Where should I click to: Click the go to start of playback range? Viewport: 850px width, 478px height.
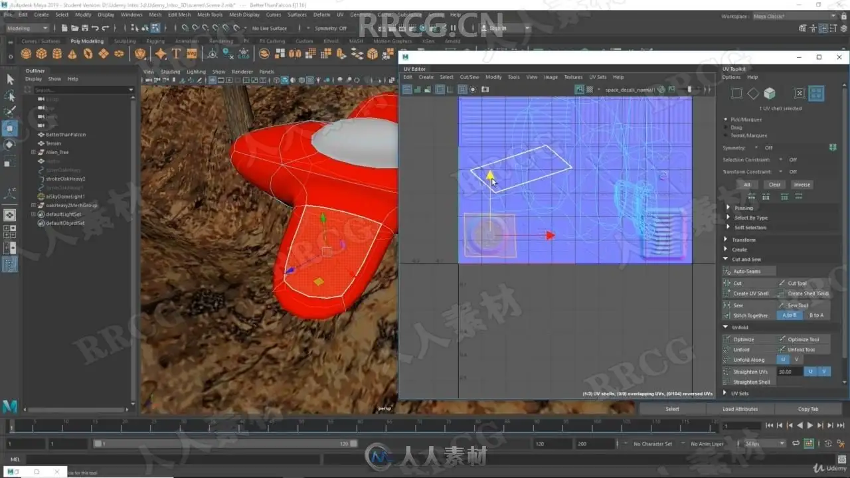pos(769,426)
